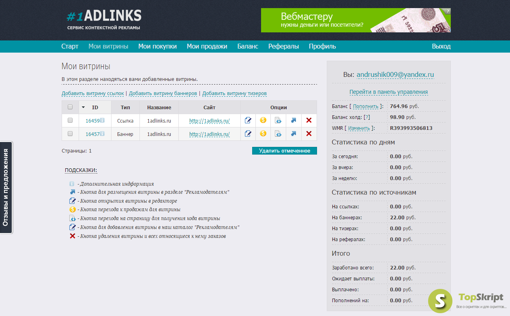Screen dimensions: 510x316
Task: Click the Название column header
Action: pyautogui.click(x=159, y=107)
